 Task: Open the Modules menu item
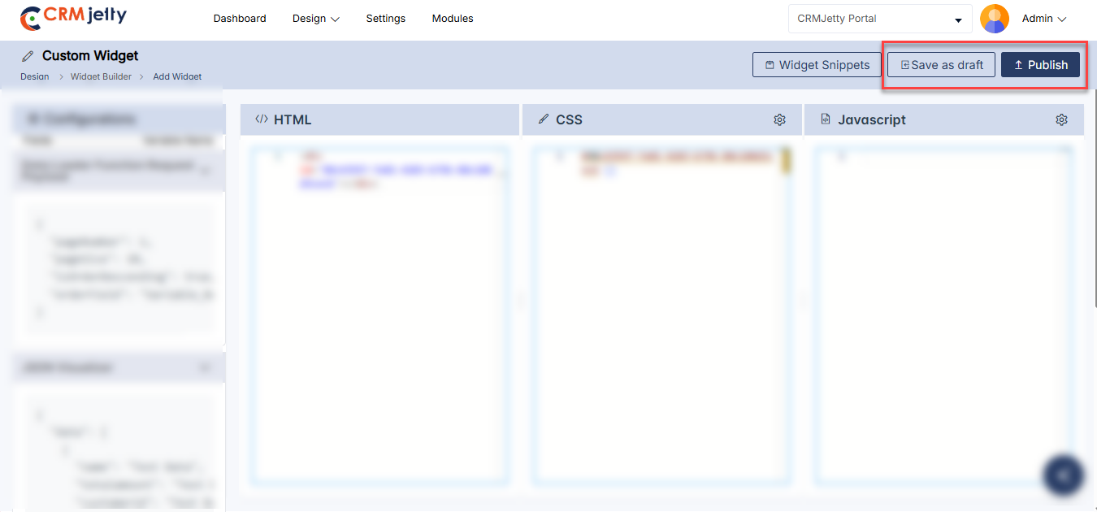(x=453, y=19)
